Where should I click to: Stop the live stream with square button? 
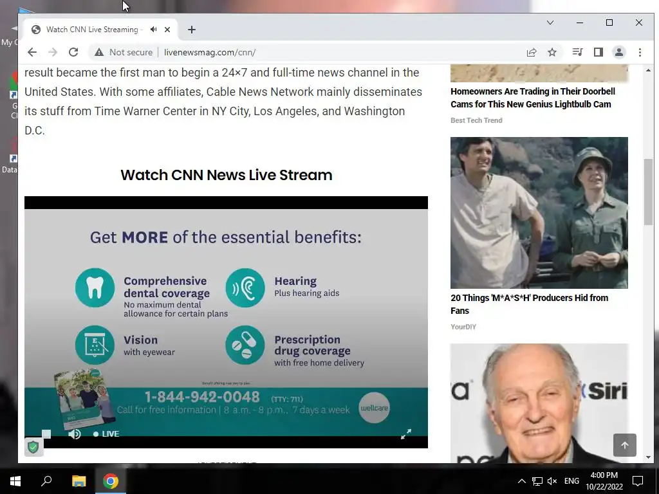(46, 434)
